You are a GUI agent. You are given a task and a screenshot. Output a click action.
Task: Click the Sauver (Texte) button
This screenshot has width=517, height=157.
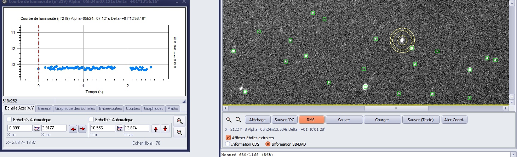point(421,120)
